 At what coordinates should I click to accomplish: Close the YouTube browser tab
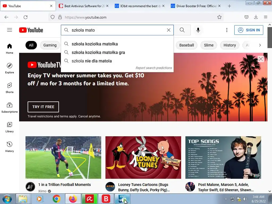51,6
